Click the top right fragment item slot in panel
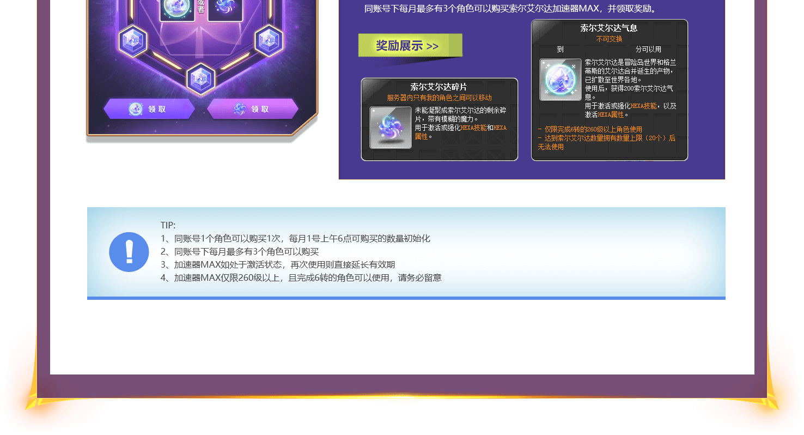The width and height of the screenshot is (804, 435). [225, 10]
